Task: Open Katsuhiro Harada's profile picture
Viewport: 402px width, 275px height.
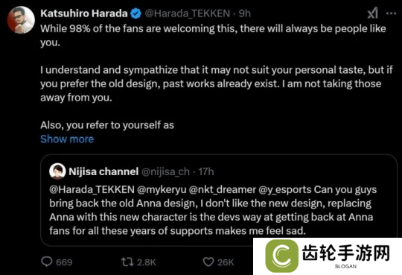Action: (x=21, y=20)
